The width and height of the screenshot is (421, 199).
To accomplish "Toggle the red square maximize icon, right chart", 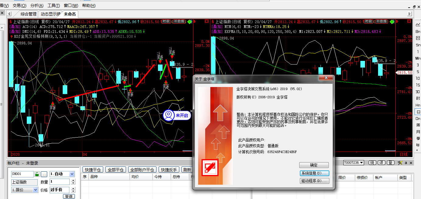I will (x=409, y=21).
